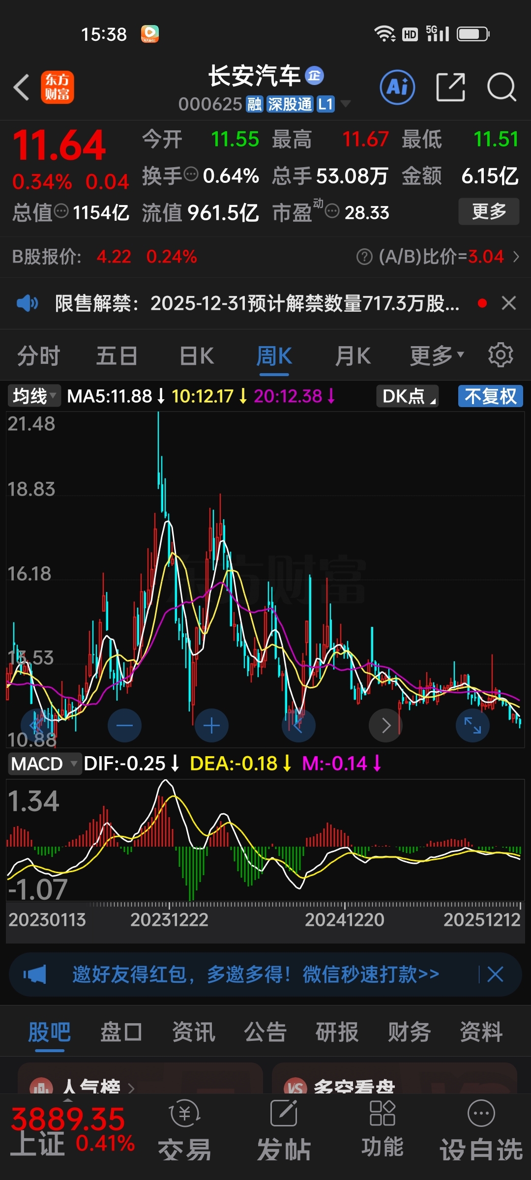
Task: Tap the 换手 info circle icon
Action: pyautogui.click(x=191, y=174)
